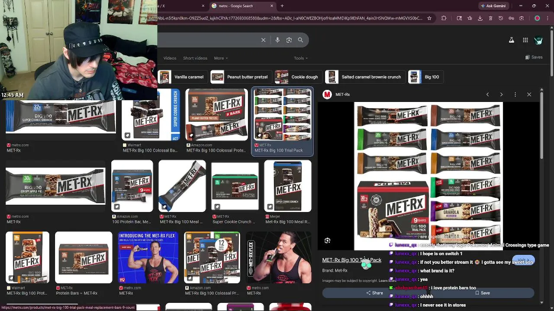The image size is (554, 311).
Task: Clear the Google search box
Action: click(263, 40)
